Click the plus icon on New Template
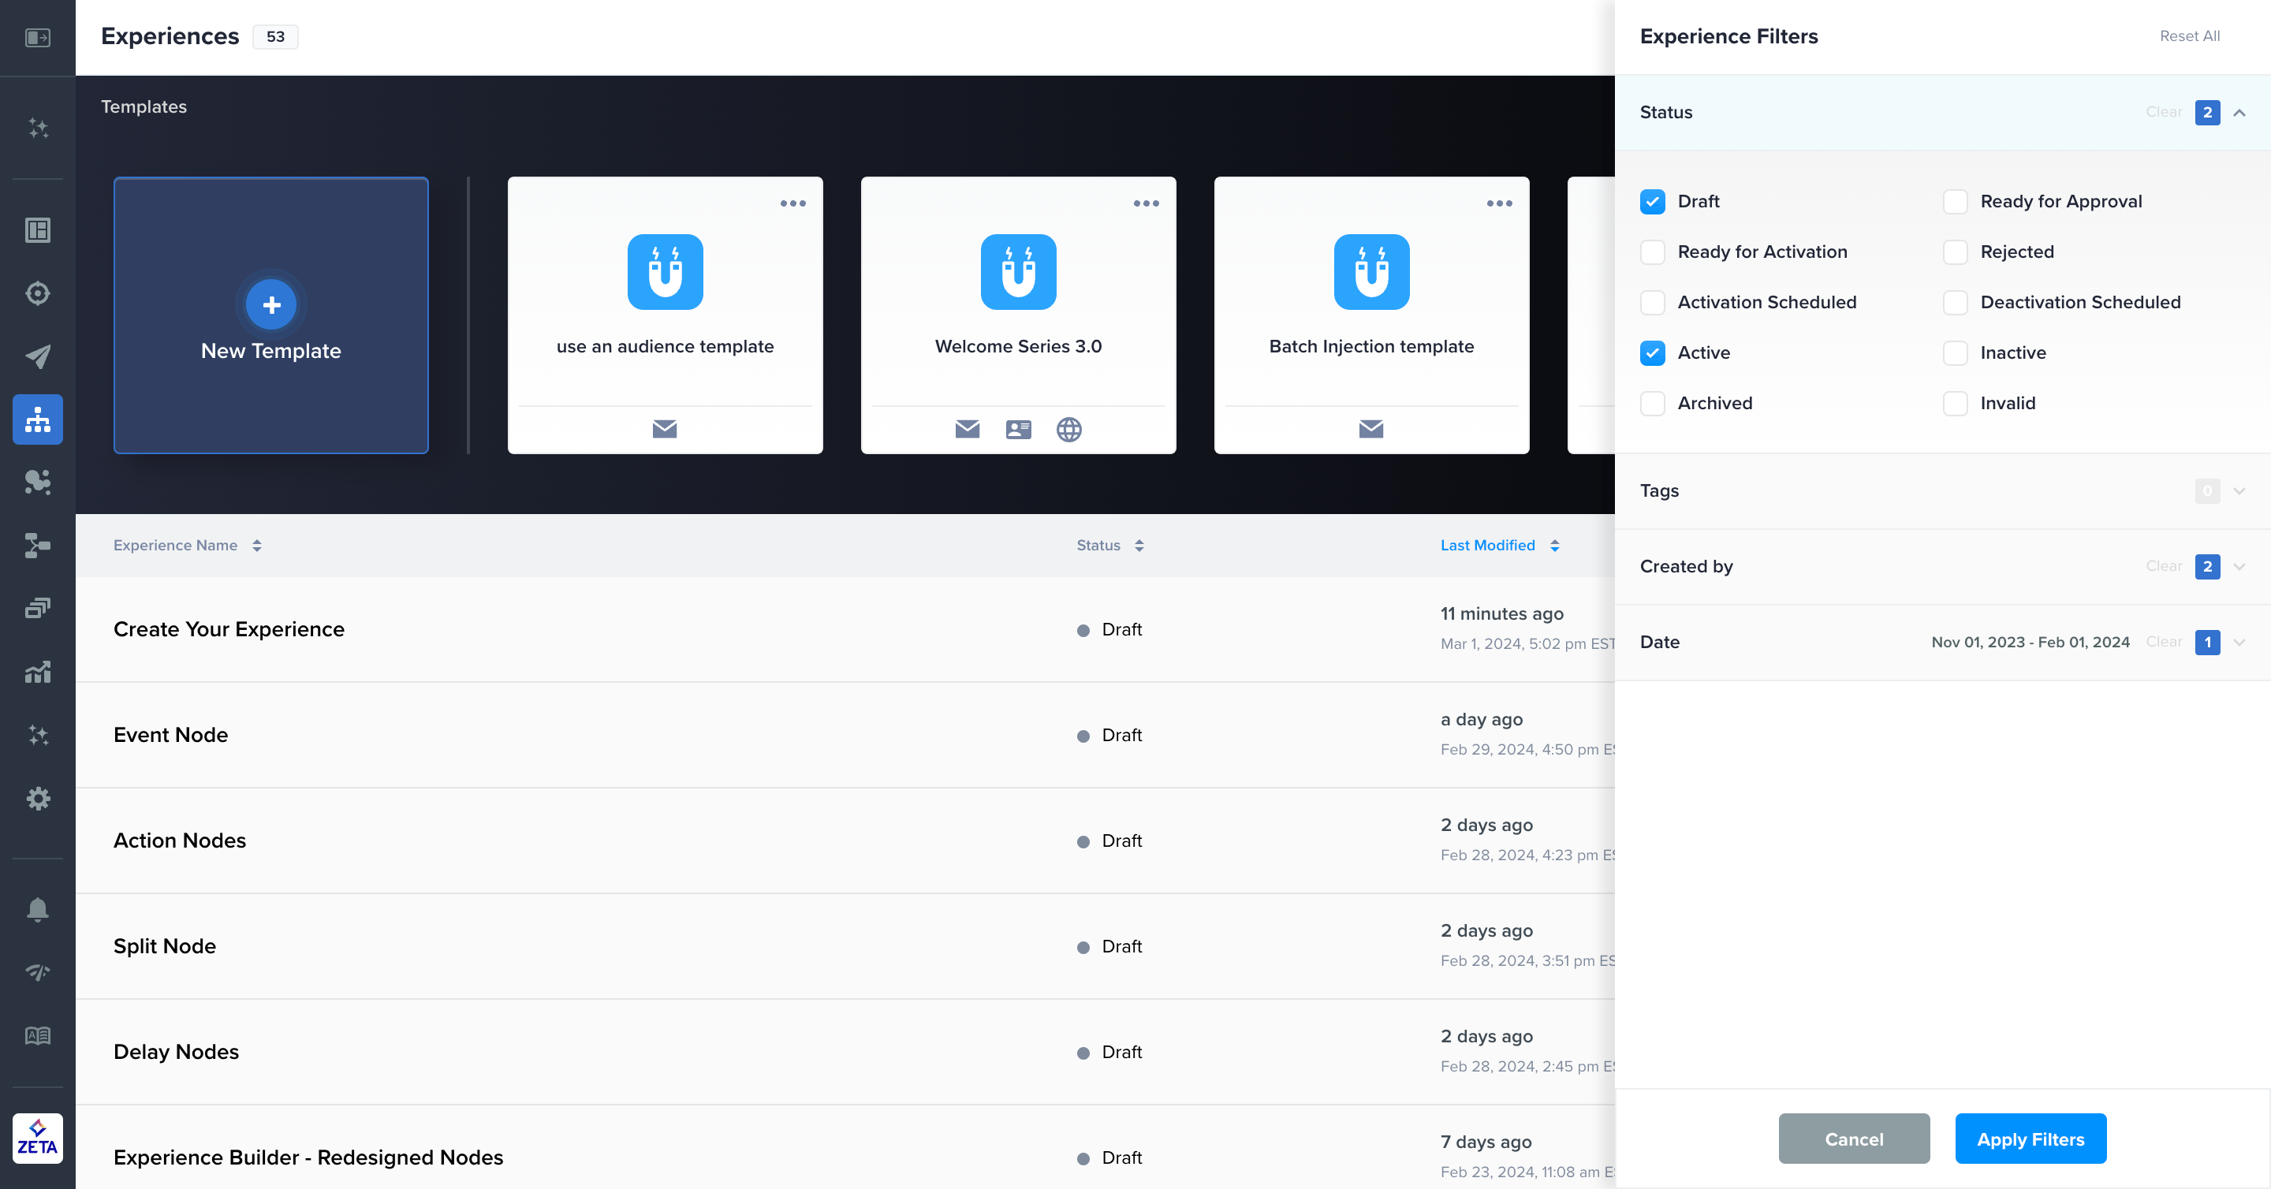Image resolution: width=2271 pixels, height=1189 pixels. tap(270, 305)
